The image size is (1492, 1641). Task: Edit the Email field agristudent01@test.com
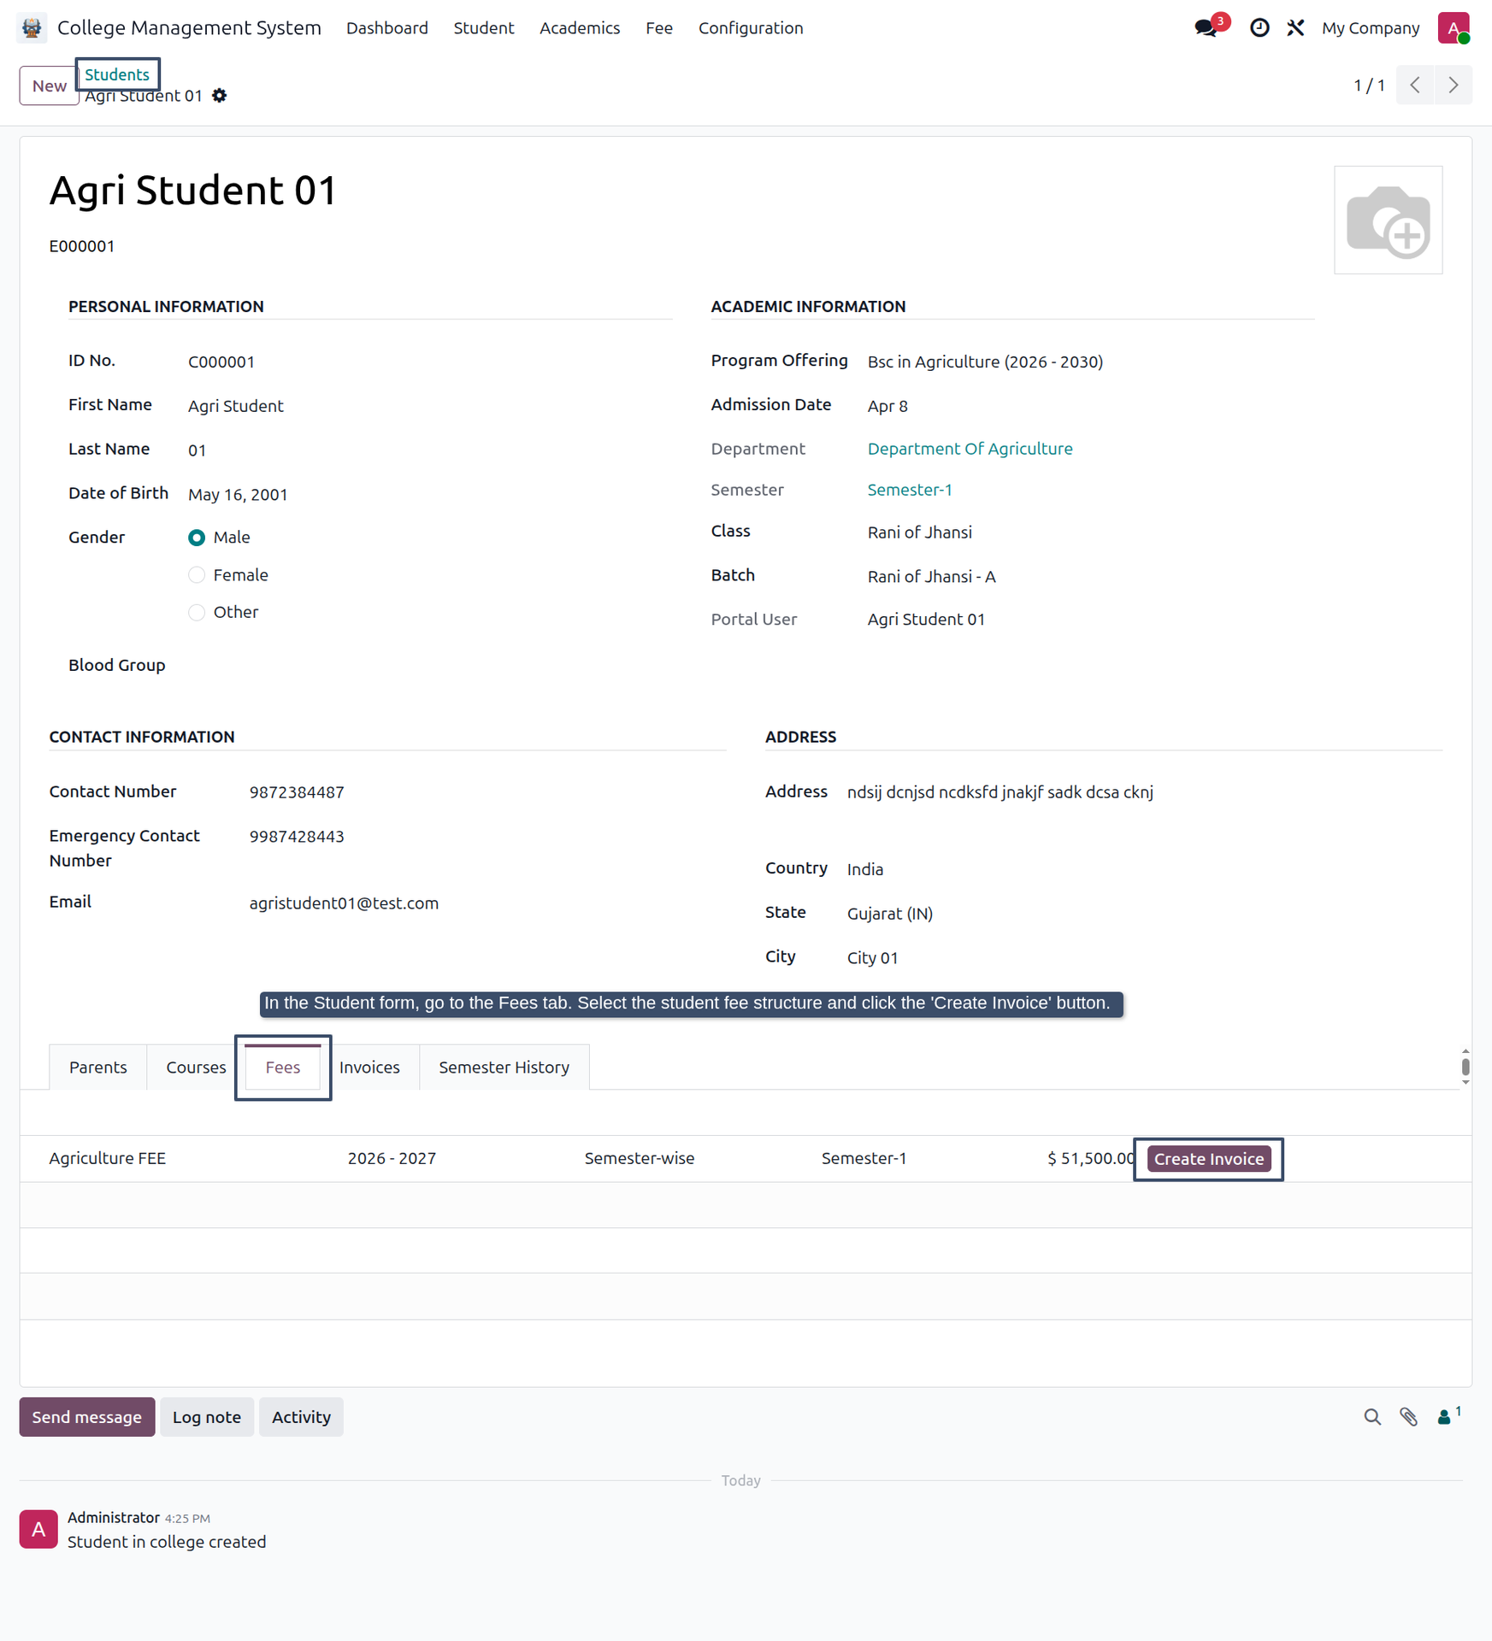tap(487, 903)
